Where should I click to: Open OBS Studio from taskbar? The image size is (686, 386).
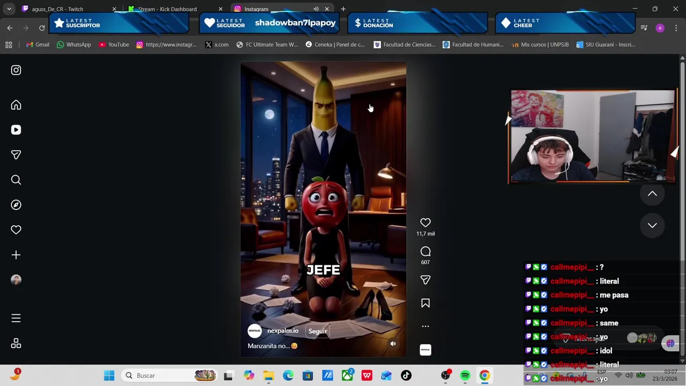[x=445, y=376]
